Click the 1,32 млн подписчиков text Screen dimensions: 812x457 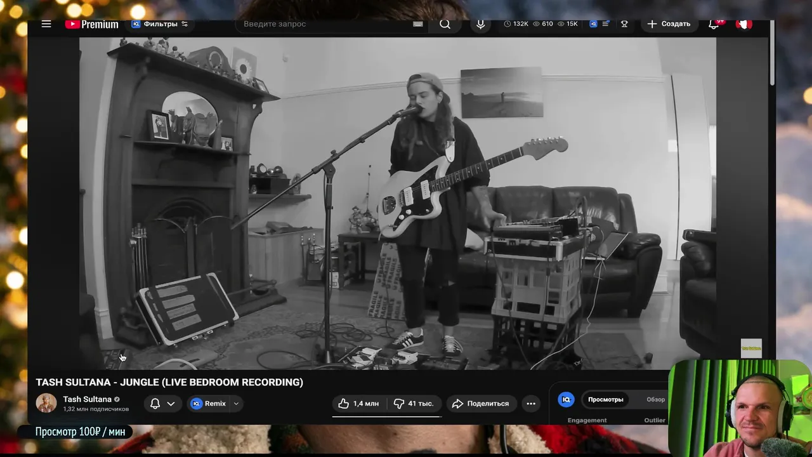point(96,409)
